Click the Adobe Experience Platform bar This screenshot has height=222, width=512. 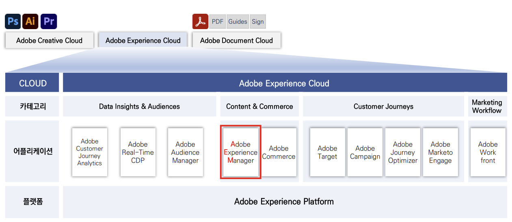(285, 201)
